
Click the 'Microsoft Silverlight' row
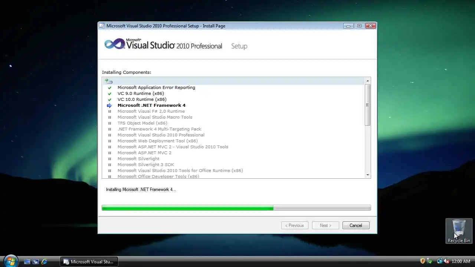(x=233, y=159)
